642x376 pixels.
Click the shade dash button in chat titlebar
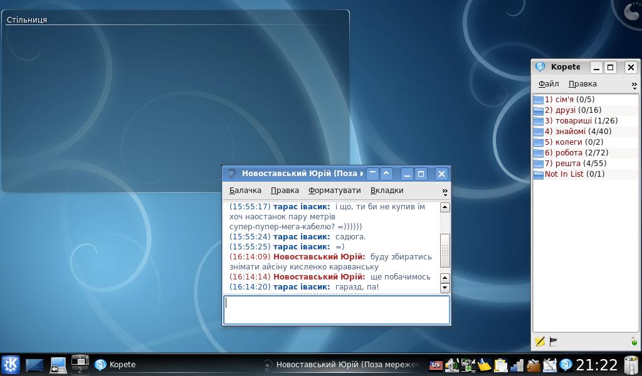point(372,174)
